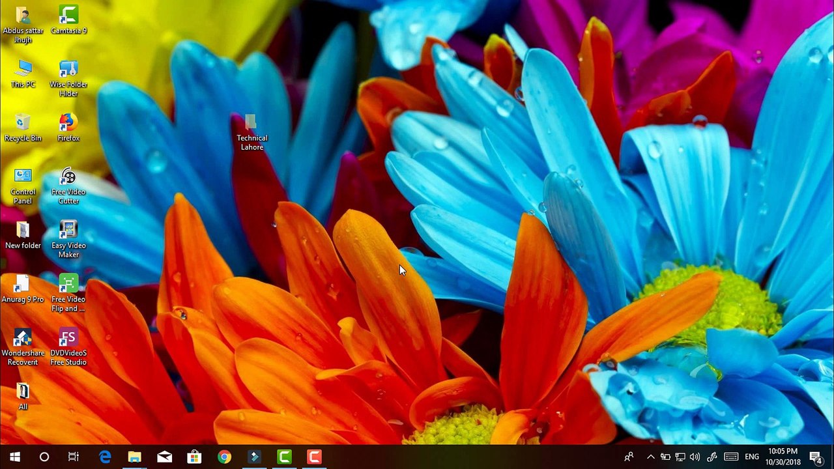Open Windows Ink Workspace pen icon
Screen dimensions: 834x469
click(x=712, y=457)
